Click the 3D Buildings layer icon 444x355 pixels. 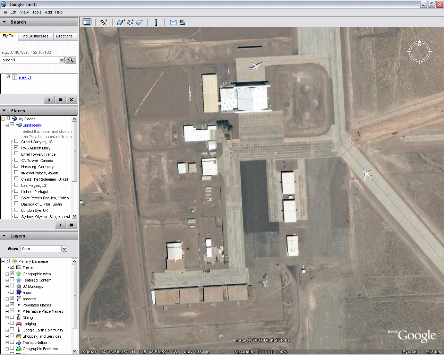point(19,286)
